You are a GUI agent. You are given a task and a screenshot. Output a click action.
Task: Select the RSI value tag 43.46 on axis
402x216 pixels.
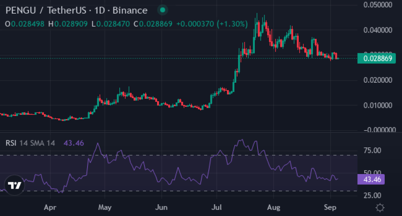[371, 180]
